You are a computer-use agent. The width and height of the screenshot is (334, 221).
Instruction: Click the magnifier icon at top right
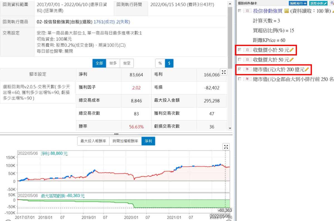point(332,3)
